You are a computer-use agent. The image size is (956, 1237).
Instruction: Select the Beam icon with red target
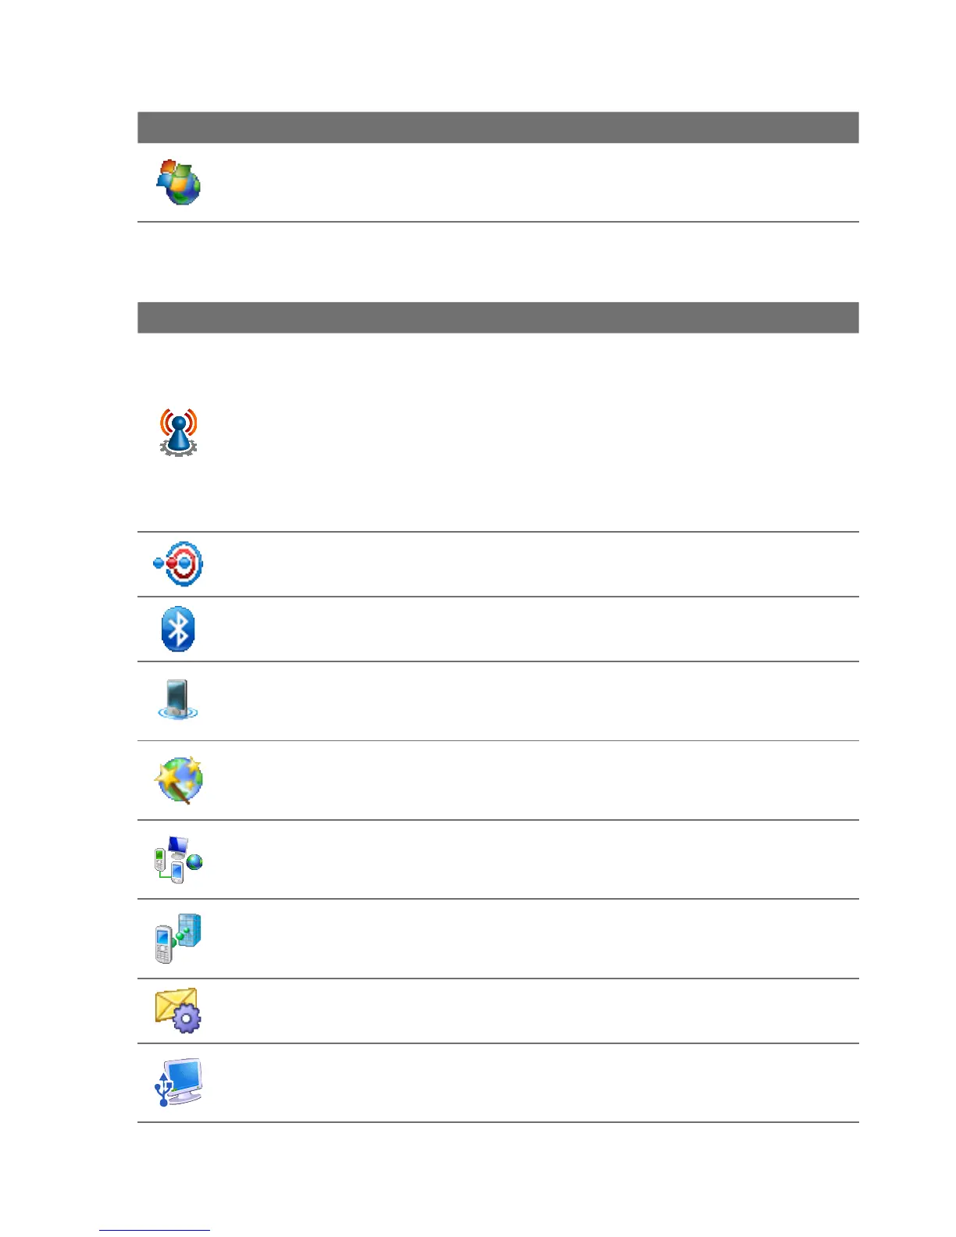[179, 564]
